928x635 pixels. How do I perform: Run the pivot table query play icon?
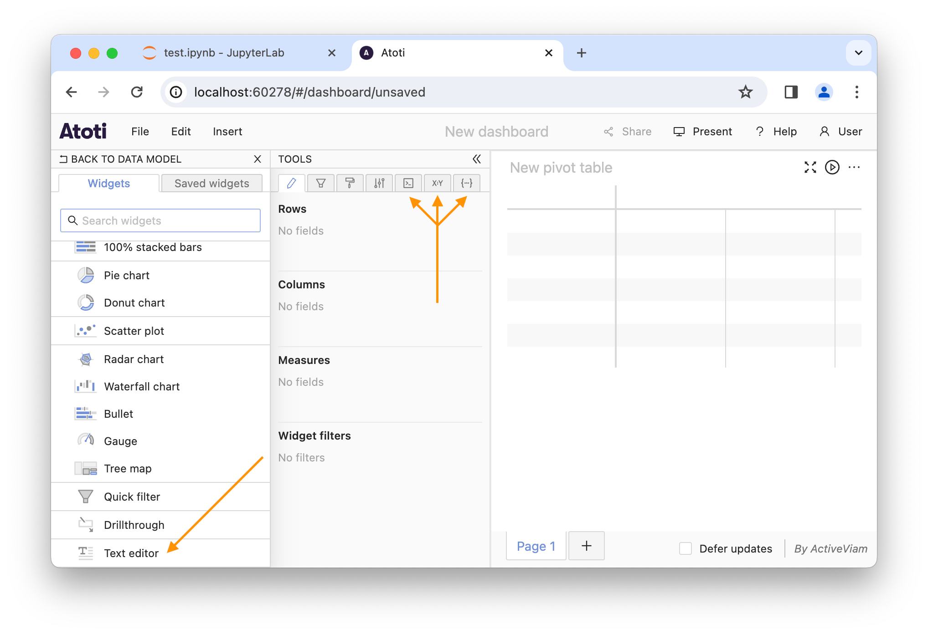pyautogui.click(x=832, y=168)
